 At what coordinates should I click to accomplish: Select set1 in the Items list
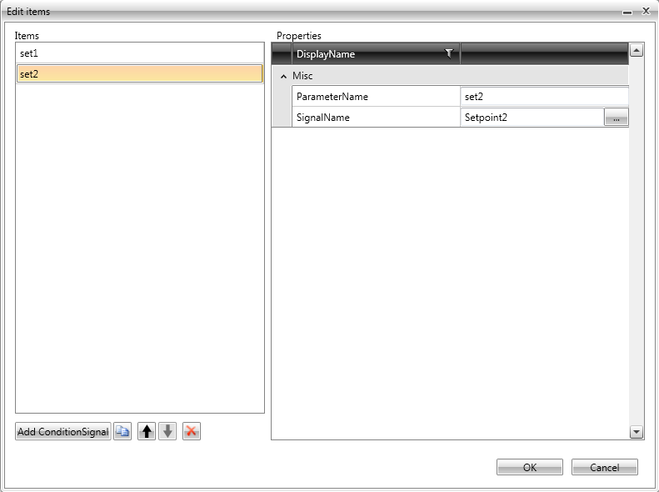coord(139,53)
